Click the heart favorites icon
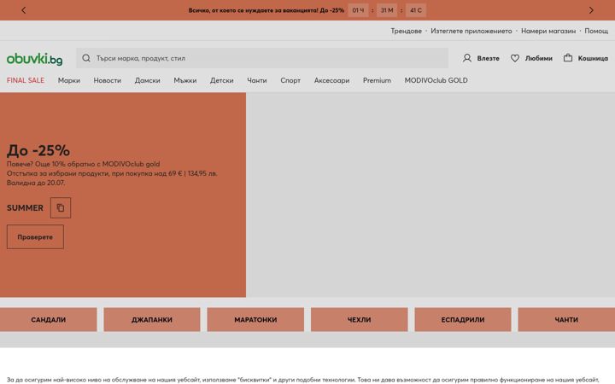This screenshot has width=615, height=384. (x=515, y=58)
